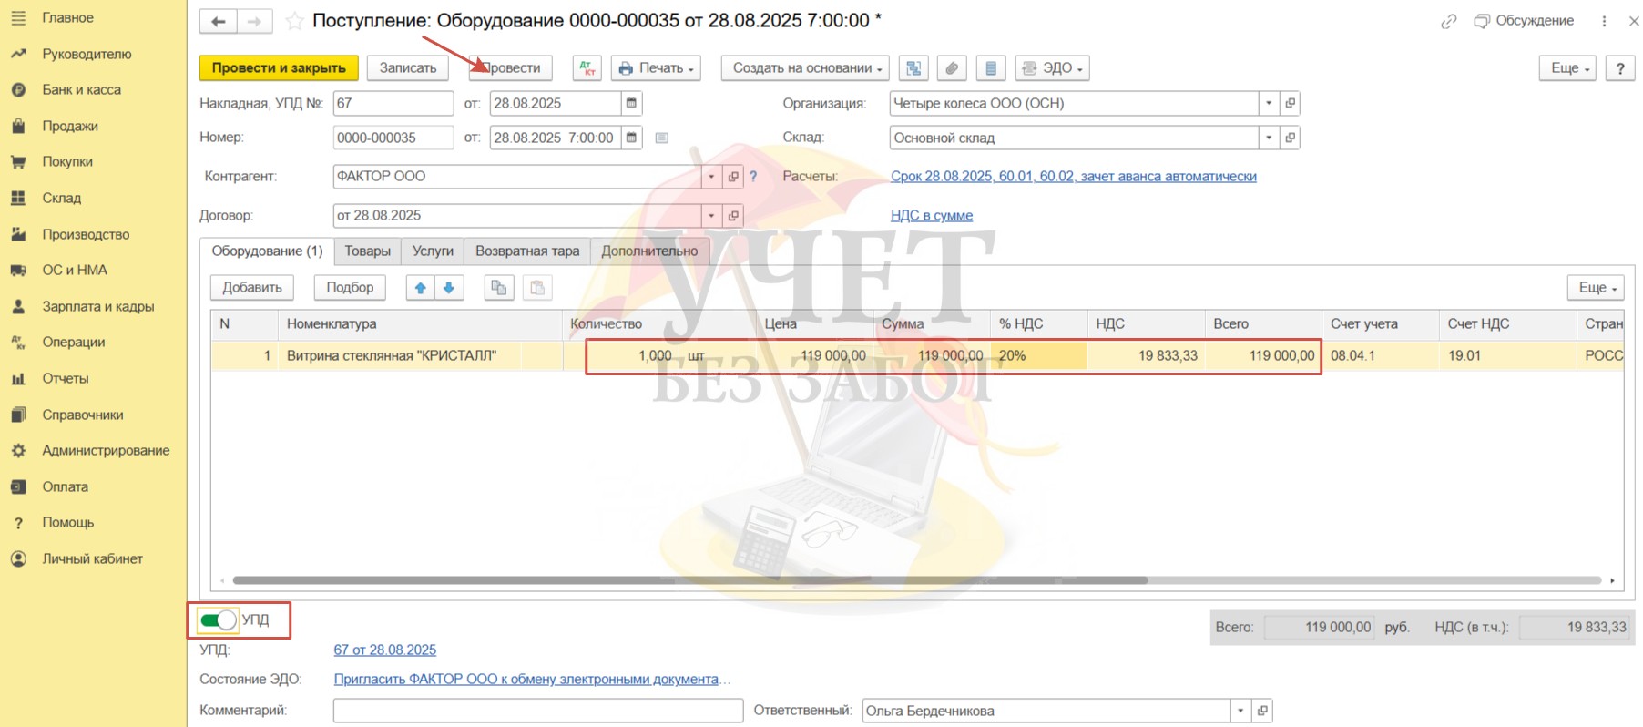The image size is (1643, 727).
Task: Click the document list icon in toolbar
Action: click(991, 68)
